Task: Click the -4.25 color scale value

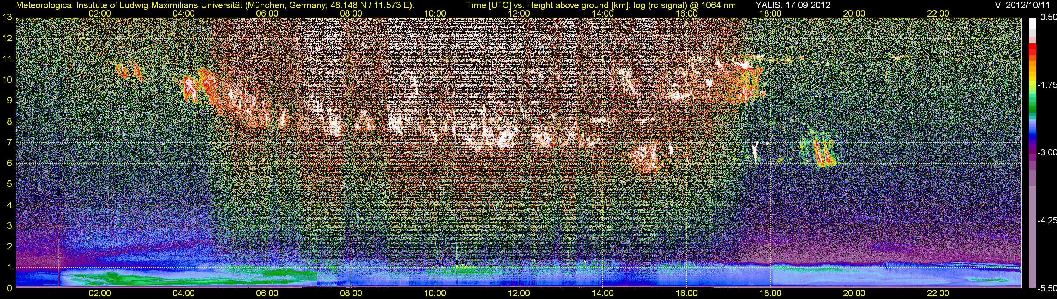Action: pos(1047,220)
